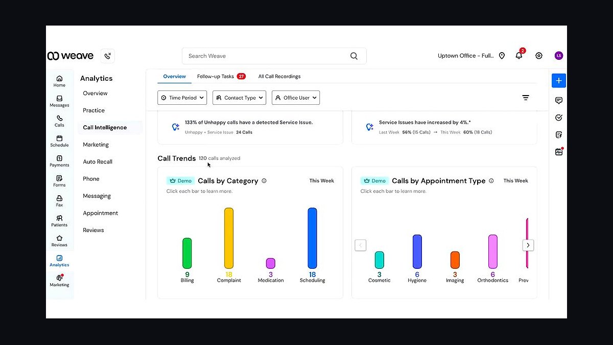The height and width of the screenshot is (345, 613).
Task: Click info icon next to Calls by Appointment Type
Action: (491, 181)
